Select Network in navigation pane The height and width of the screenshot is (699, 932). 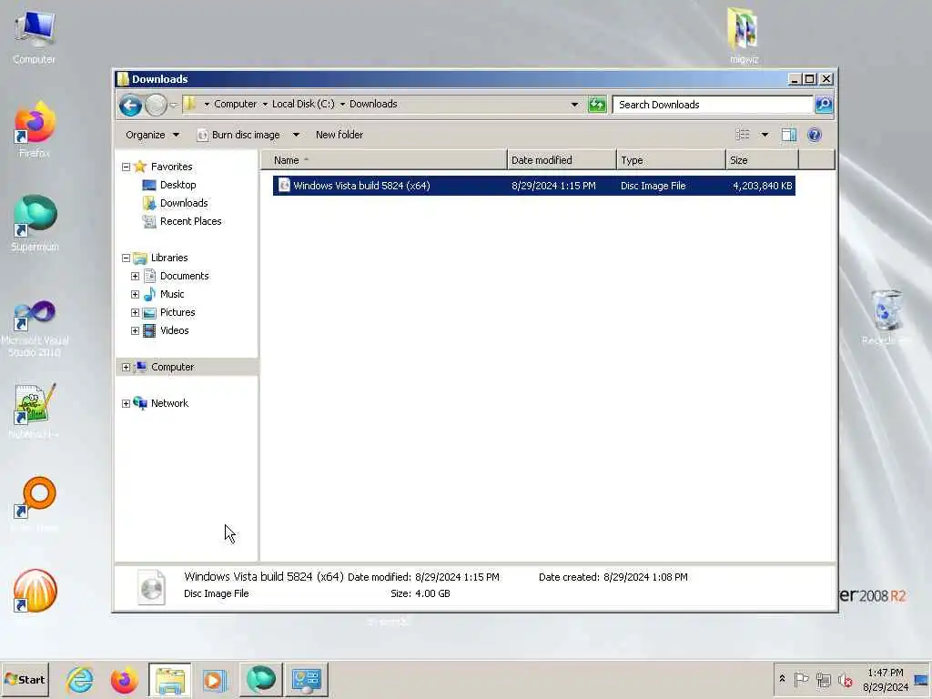coord(169,403)
